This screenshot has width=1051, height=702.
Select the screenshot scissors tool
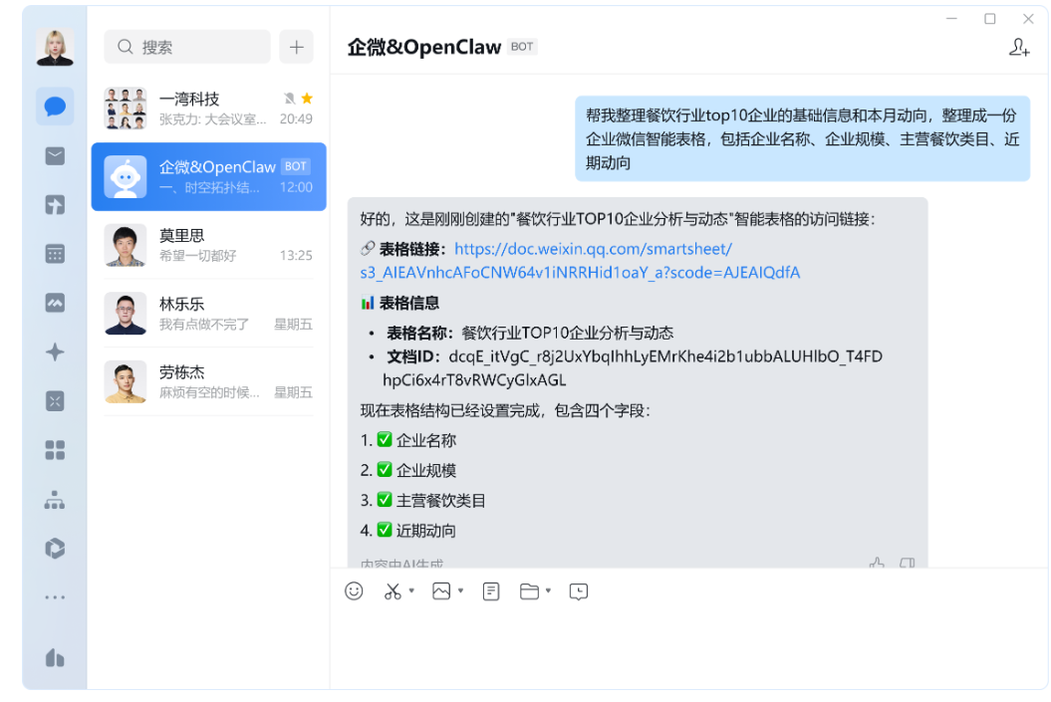(393, 590)
